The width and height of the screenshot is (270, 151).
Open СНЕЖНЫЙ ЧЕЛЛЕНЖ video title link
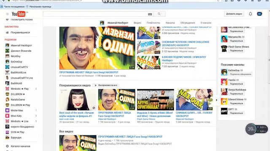point(186,44)
